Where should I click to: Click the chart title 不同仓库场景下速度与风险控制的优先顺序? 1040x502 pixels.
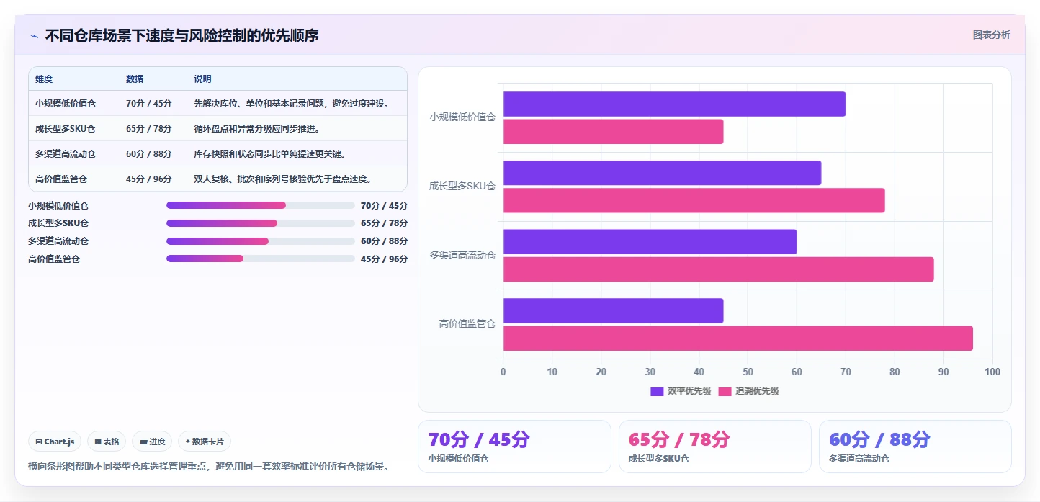(x=181, y=35)
